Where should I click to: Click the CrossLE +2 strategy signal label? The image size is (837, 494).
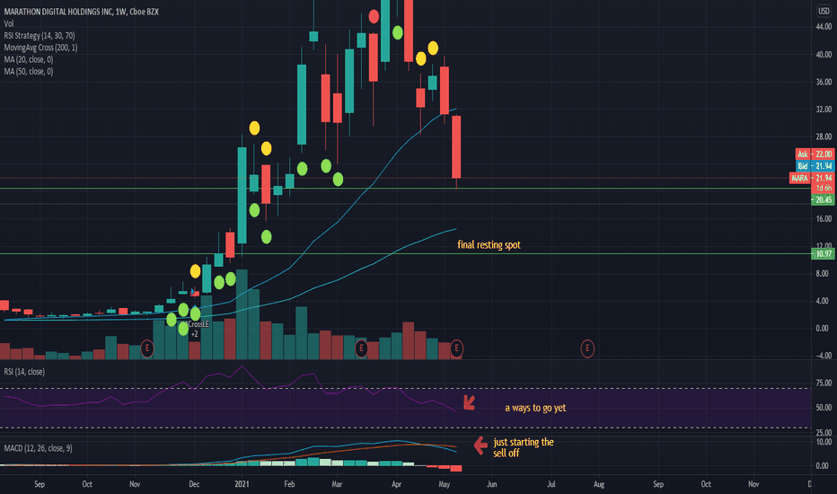point(198,329)
